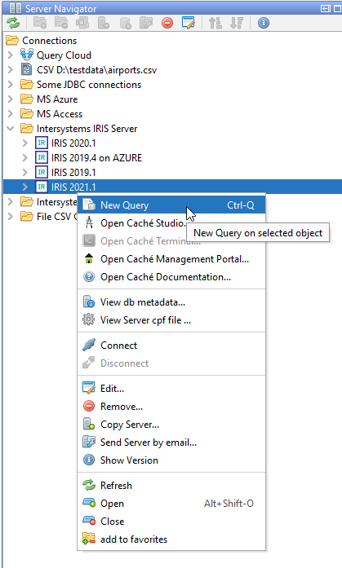Choose Open in the context menu
The height and width of the screenshot is (568, 342).
(171, 503)
